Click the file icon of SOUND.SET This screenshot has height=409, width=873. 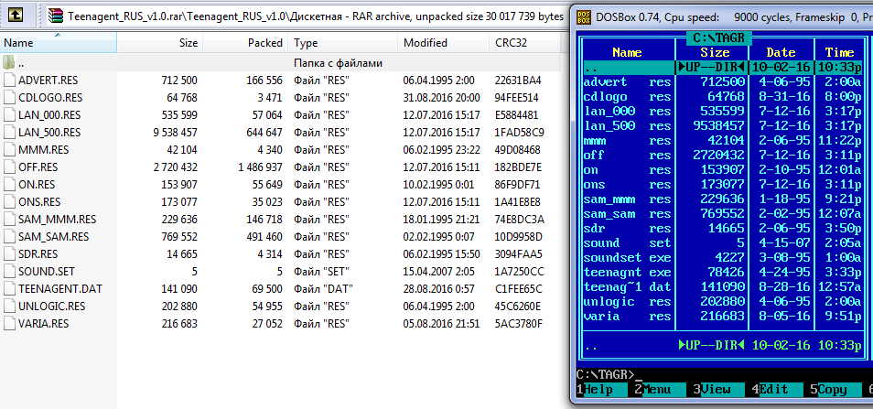9,272
